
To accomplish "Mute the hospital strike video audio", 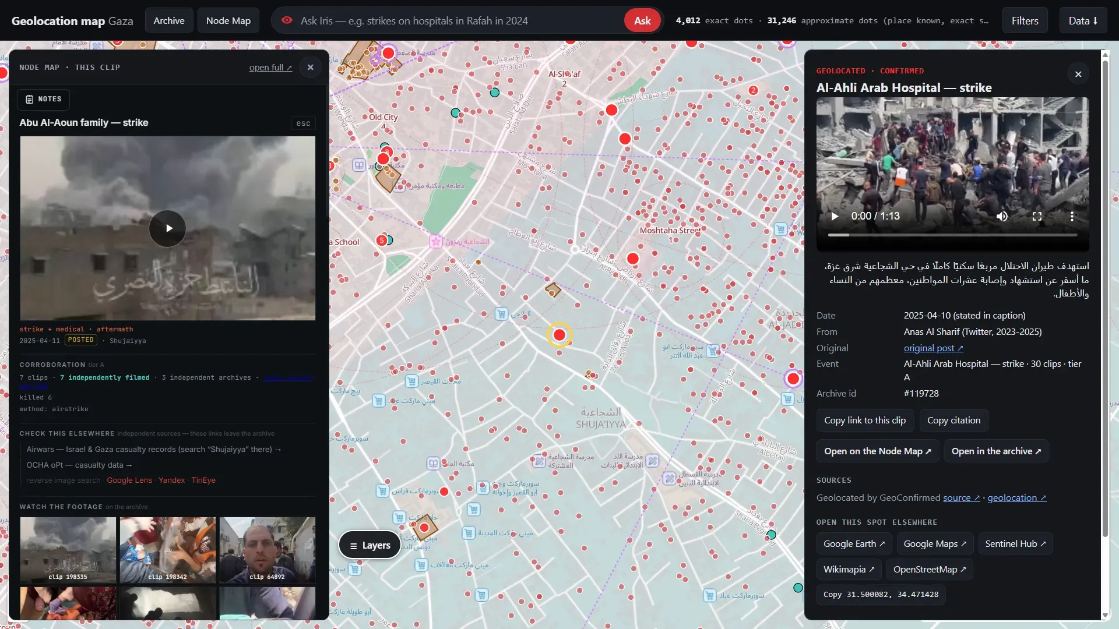I will pyautogui.click(x=1002, y=216).
